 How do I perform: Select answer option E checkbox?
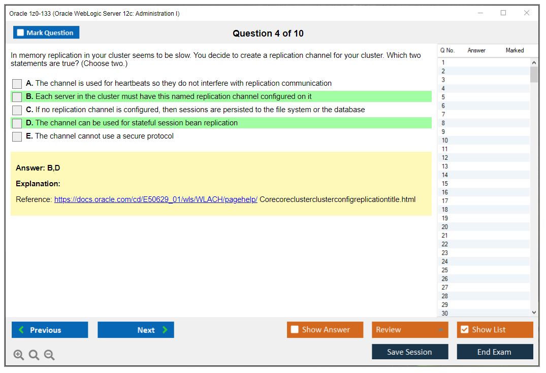(x=17, y=137)
